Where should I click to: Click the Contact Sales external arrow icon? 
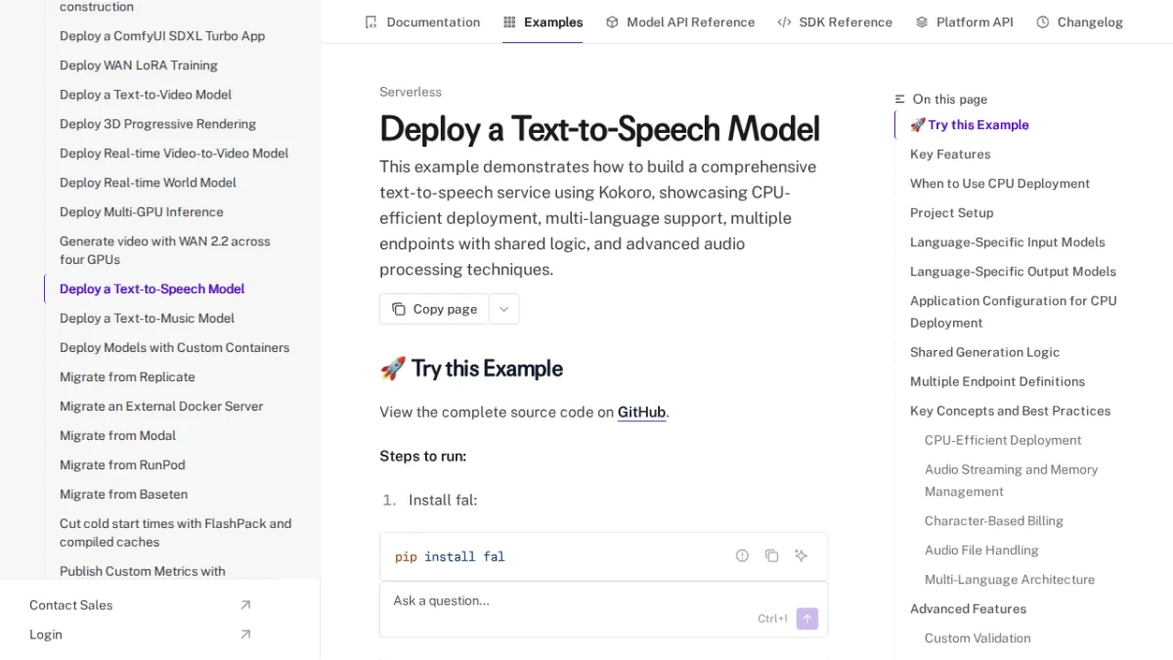tap(245, 605)
